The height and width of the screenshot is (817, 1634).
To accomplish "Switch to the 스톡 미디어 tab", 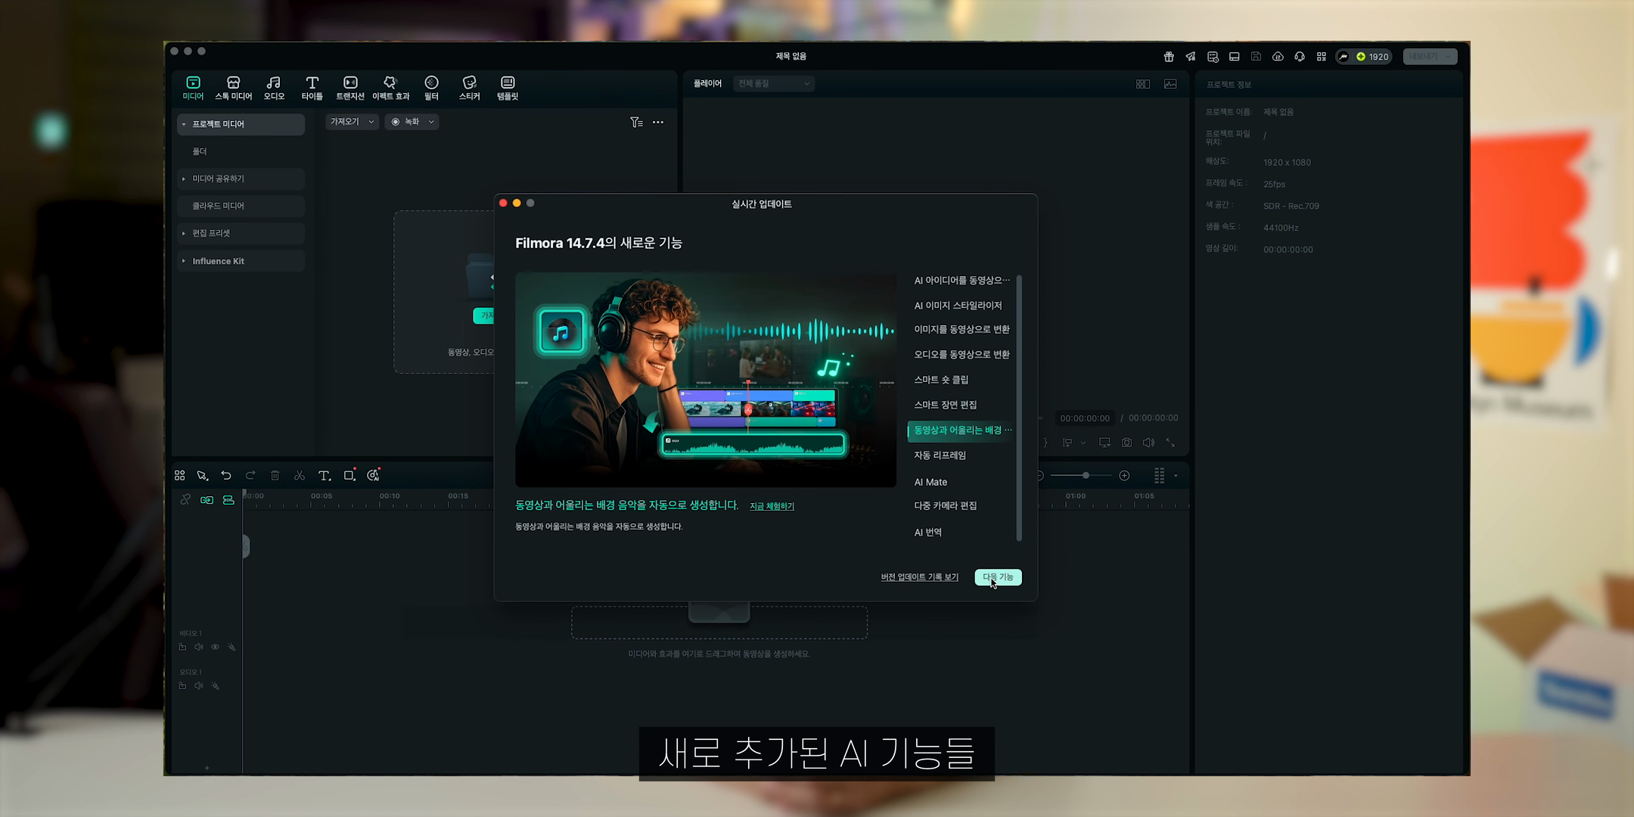I will [x=233, y=88].
